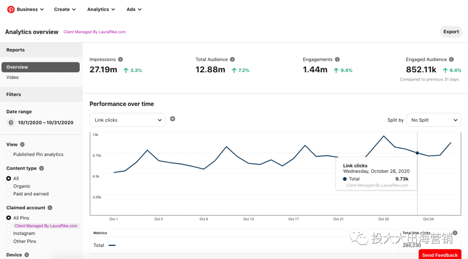Click the info icon next to Content type

pyautogui.click(x=42, y=168)
